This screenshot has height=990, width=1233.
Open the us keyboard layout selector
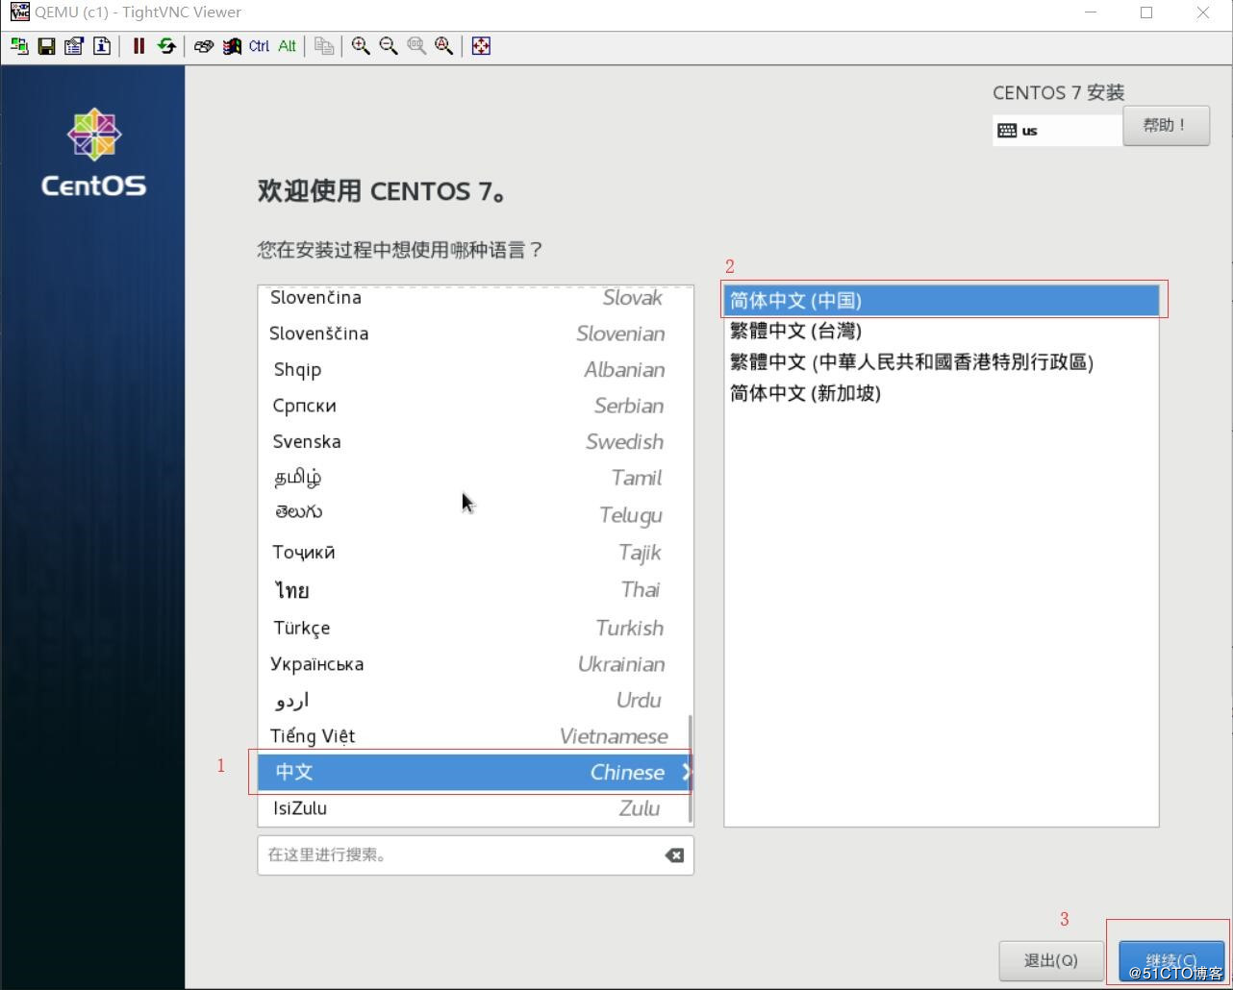pyautogui.click(x=1056, y=131)
